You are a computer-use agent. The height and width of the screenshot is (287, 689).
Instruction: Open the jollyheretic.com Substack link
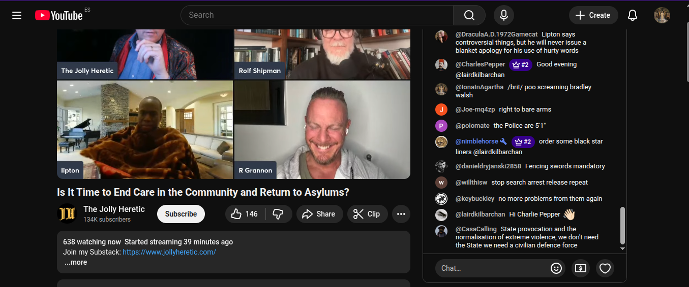169,252
